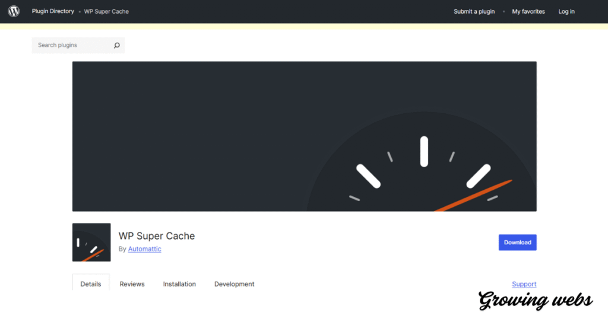Open the Automattic author link

click(145, 249)
